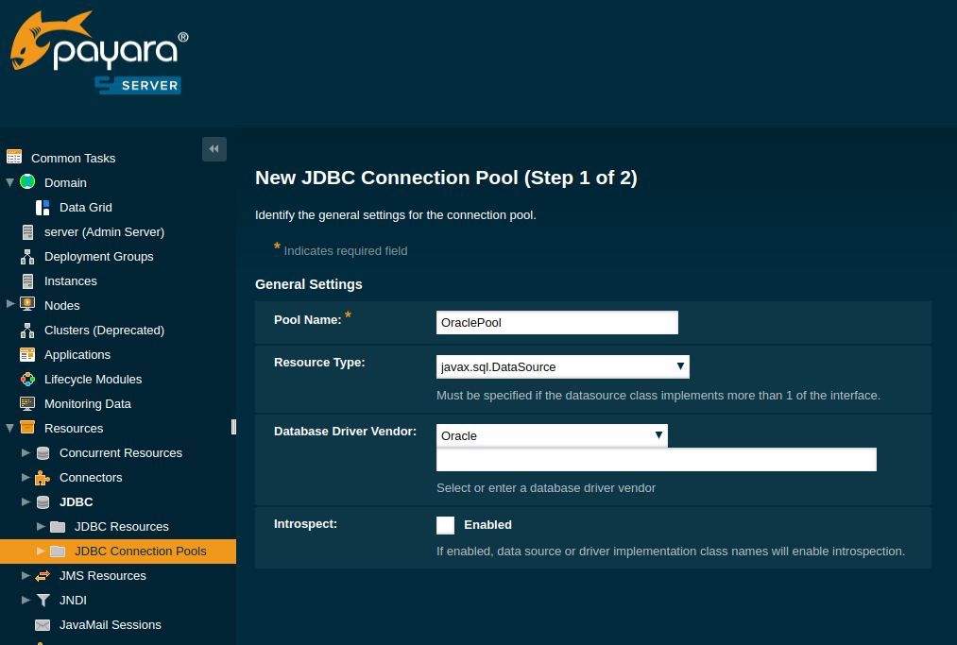Click the Monitoring Data icon
Viewport: 957px width, 645px height.
point(27,403)
